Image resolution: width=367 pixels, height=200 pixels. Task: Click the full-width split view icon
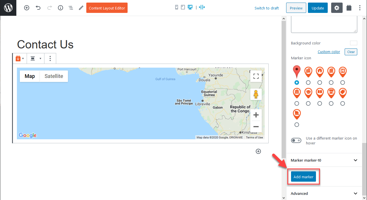(202, 7)
